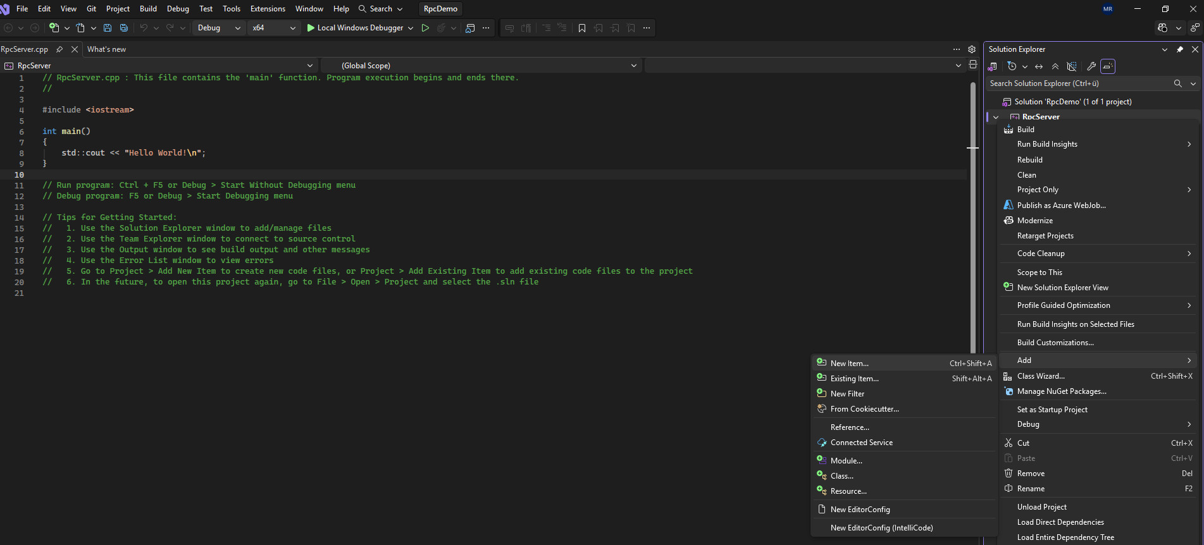This screenshot has width=1204, height=545.
Task: Click the split editor icon above scrollbar
Action: (973, 64)
